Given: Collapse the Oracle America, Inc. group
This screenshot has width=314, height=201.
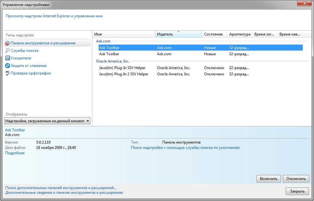Looking at the screenshot, I should coord(112,61).
